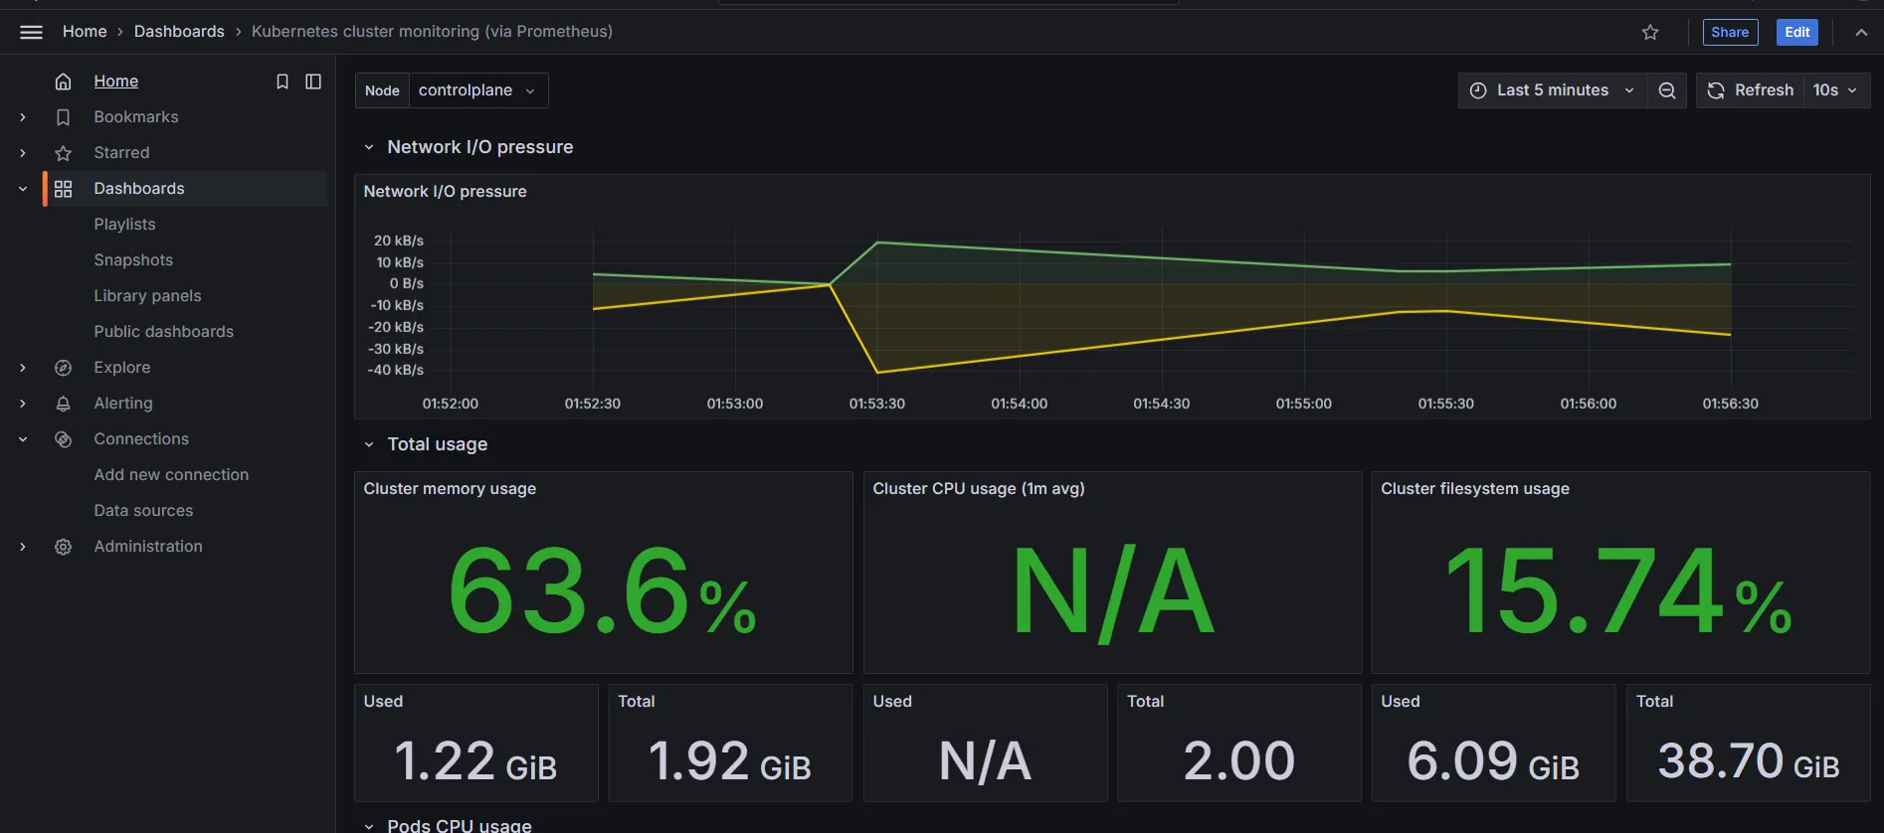Click Kubernetes cluster monitoring breadcrumb title

pos(432,32)
